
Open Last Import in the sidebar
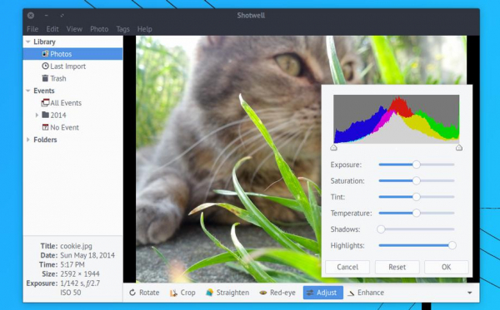tap(63, 66)
